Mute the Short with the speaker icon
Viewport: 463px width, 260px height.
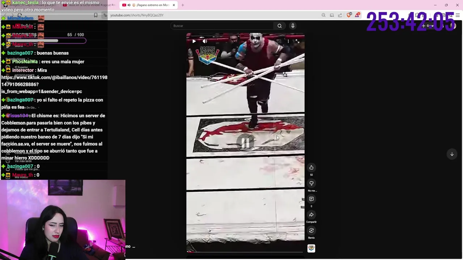pyautogui.click(x=205, y=41)
